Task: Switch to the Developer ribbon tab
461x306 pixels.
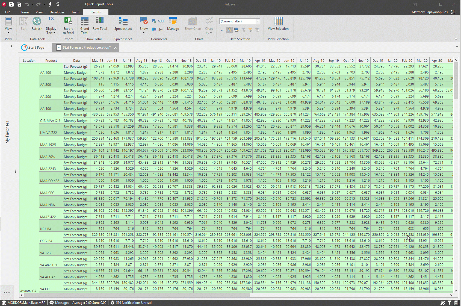Action: point(57,12)
